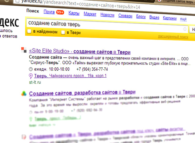Open "расширенный поиск" link
This screenshot has height=143, width=195.
pyautogui.click(x=173, y=37)
